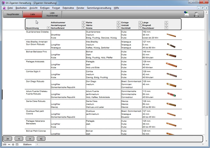Open the Einfügen menu

pyautogui.click(x=45, y=8)
